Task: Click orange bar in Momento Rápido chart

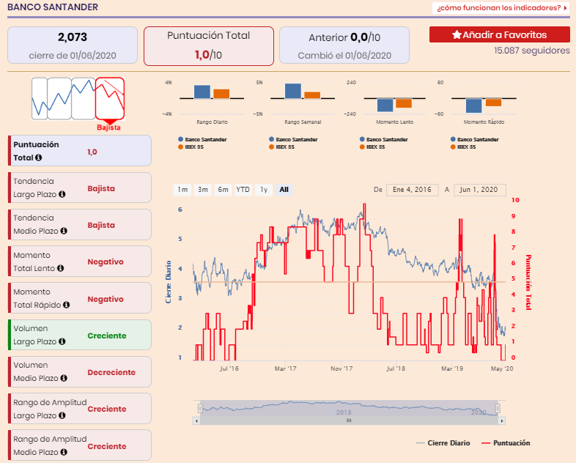Action: tap(493, 103)
